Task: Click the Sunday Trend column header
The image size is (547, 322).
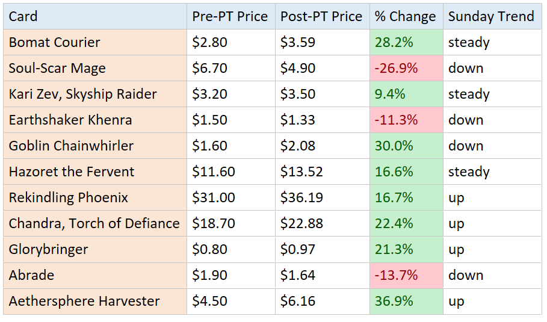Action: click(492, 17)
